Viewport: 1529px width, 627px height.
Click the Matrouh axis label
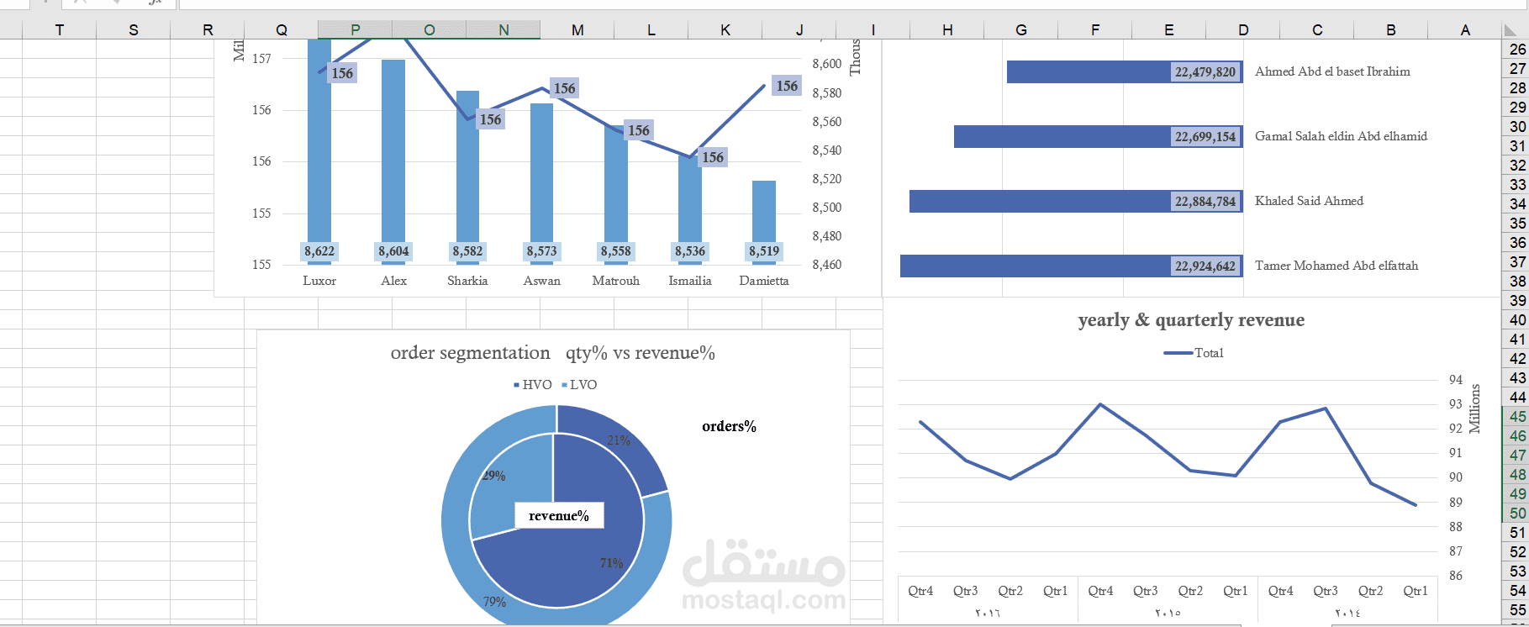[615, 281]
